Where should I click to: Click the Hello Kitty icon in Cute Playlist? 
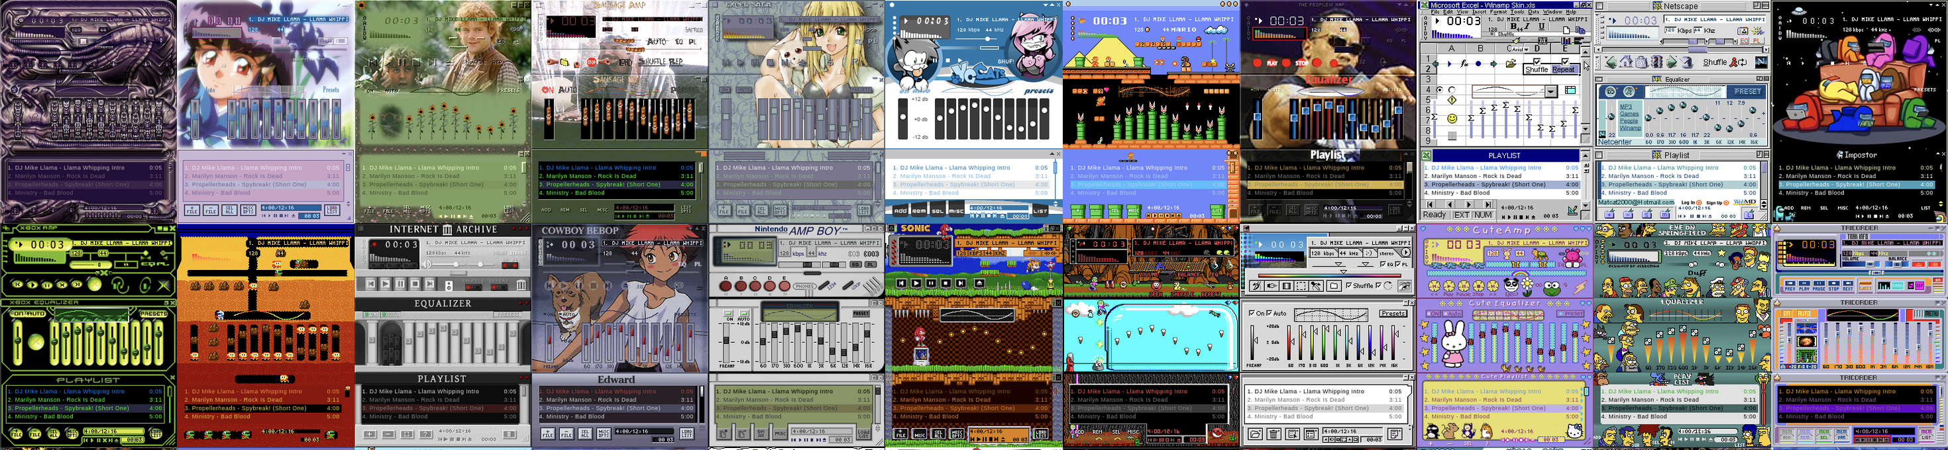(x=1574, y=431)
